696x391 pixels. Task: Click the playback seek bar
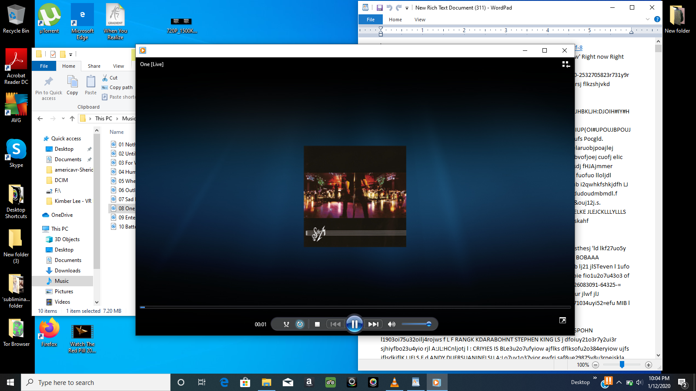click(355, 307)
